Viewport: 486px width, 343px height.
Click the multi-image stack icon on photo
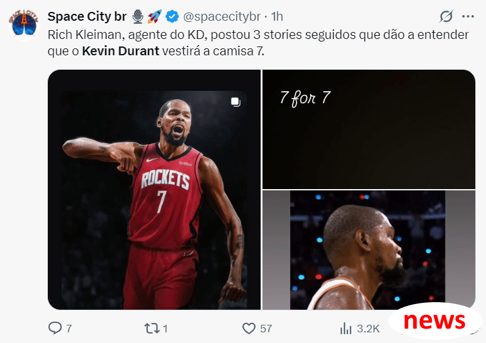point(235,102)
